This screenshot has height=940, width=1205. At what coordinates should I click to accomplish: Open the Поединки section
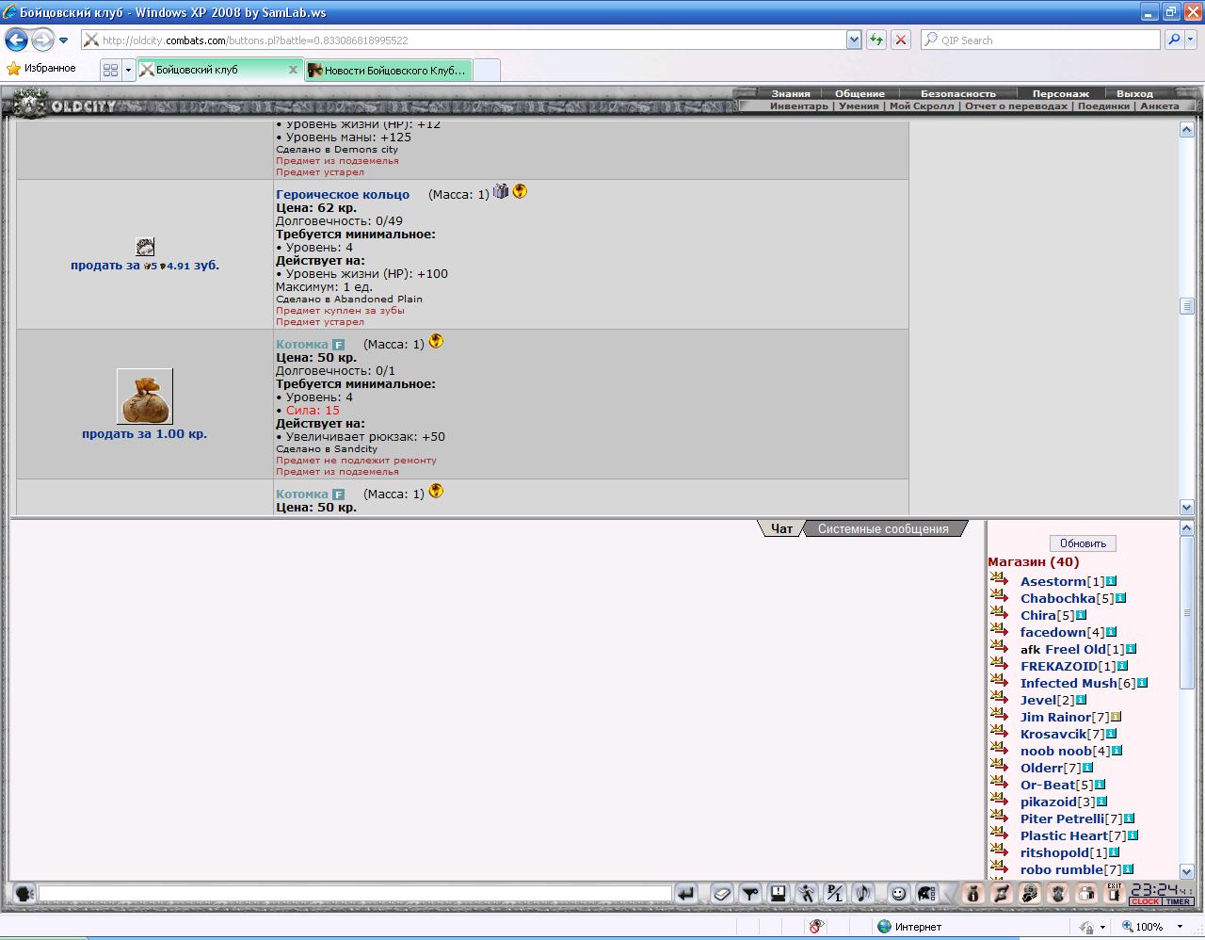point(1103,105)
